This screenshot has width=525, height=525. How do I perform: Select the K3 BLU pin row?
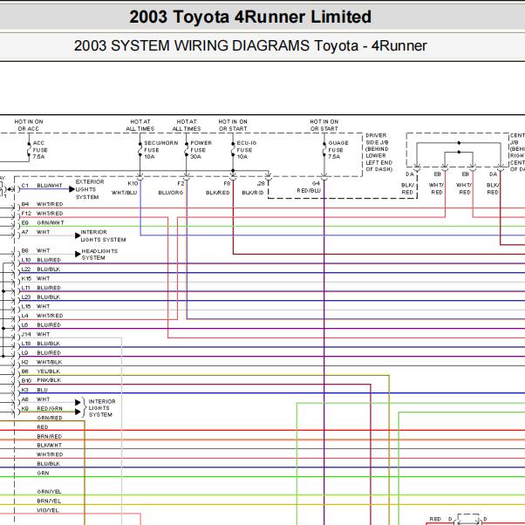click(x=35, y=390)
